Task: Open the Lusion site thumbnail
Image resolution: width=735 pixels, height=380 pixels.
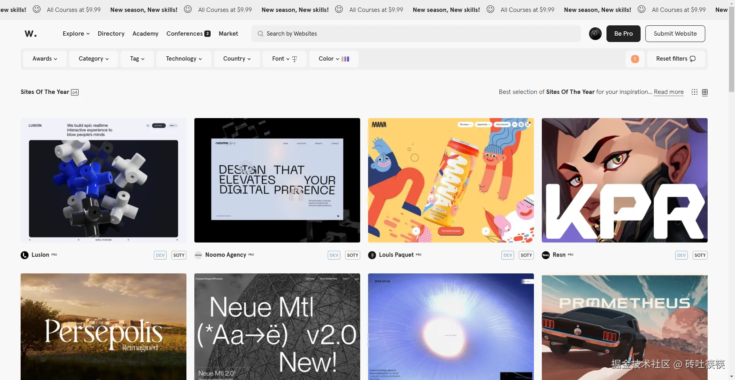Action: click(x=104, y=180)
